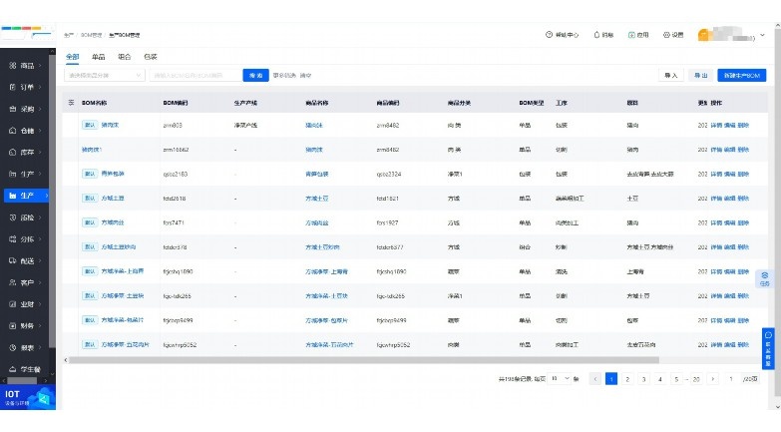Click the 商品 grid icon in sidebar
Screen dimensions: 781x432
point(13,65)
